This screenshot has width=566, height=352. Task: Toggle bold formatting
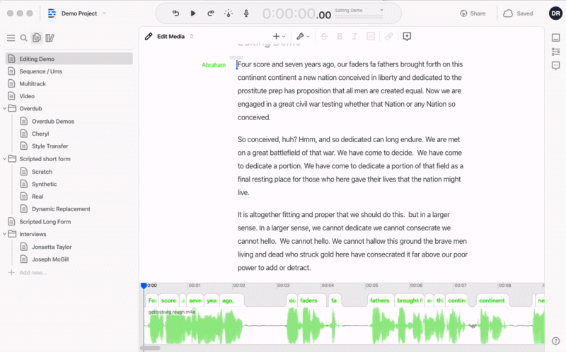pos(340,37)
